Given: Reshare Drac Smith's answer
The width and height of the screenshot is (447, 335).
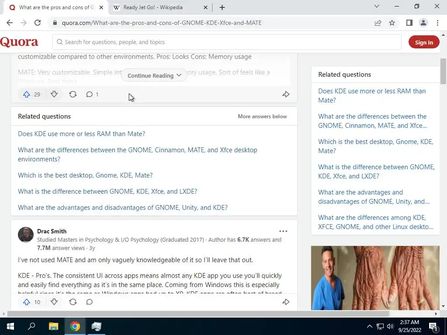Looking at the screenshot, I should coord(73,302).
